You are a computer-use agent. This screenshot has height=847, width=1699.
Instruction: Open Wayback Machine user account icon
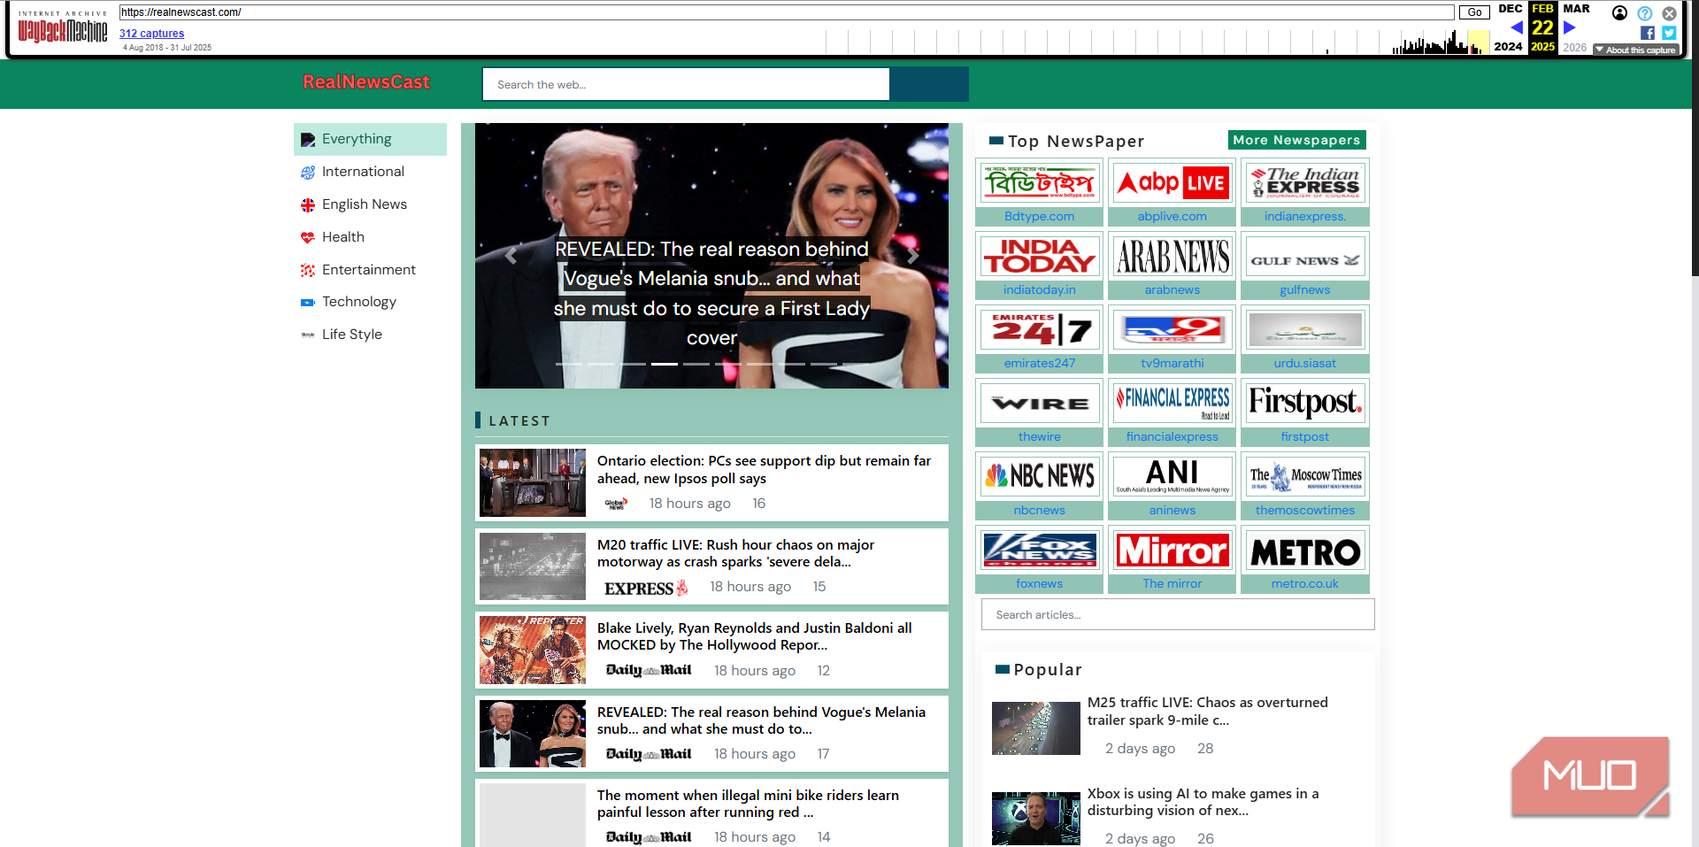pyautogui.click(x=1619, y=13)
